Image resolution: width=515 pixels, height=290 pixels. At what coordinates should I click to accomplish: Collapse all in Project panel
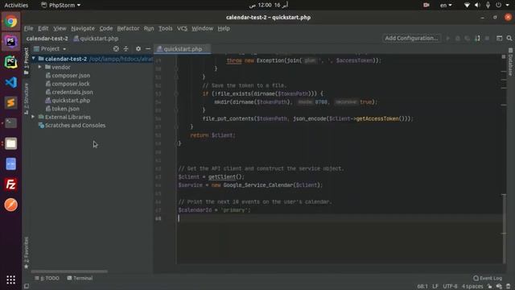(x=126, y=48)
